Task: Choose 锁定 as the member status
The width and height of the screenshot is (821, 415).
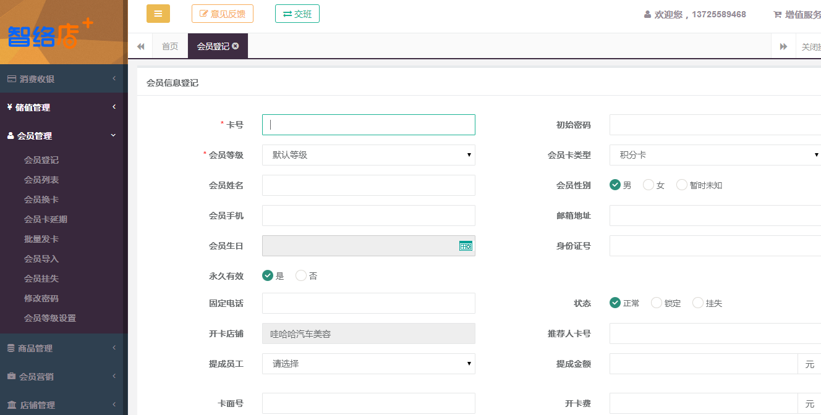Action: click(x=656, y=303)
